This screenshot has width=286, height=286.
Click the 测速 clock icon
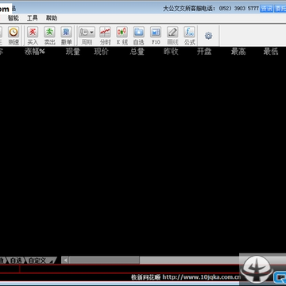(14, 33)
